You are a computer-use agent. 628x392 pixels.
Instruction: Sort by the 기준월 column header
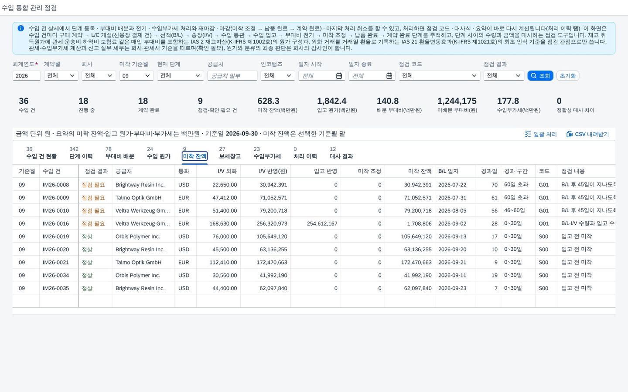click(x=27, y=171)
